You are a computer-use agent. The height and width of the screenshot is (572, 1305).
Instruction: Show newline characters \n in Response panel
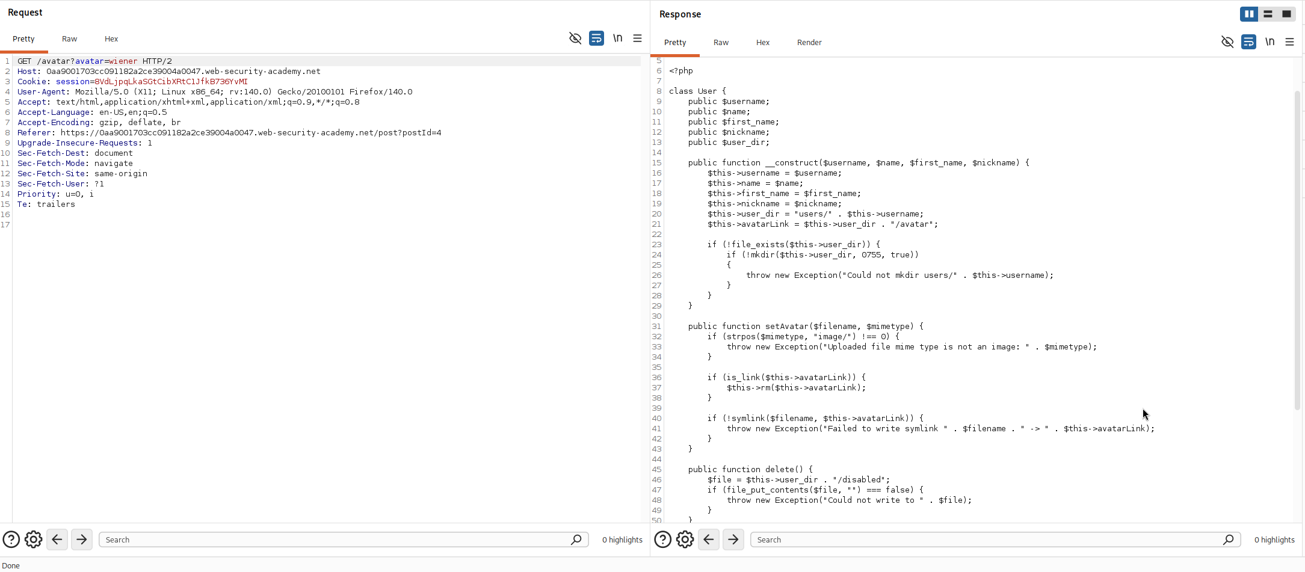click(x=1270, y=42)
